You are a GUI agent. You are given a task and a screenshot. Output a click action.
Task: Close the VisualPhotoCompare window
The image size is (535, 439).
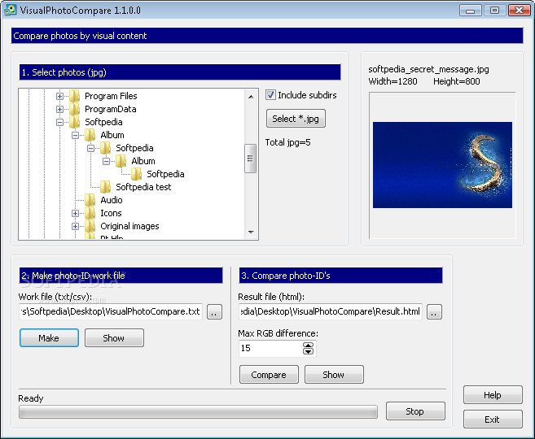[x=519, y=11]
